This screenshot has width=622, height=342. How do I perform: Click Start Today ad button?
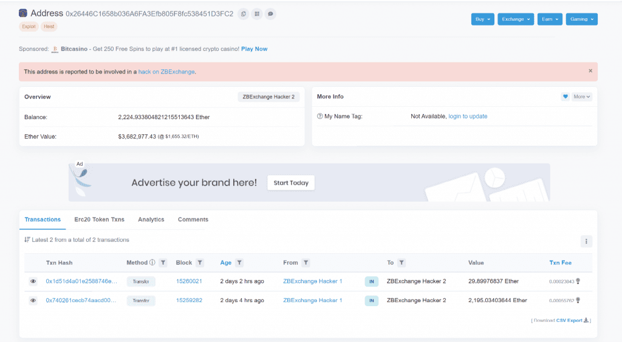point(291,183)
